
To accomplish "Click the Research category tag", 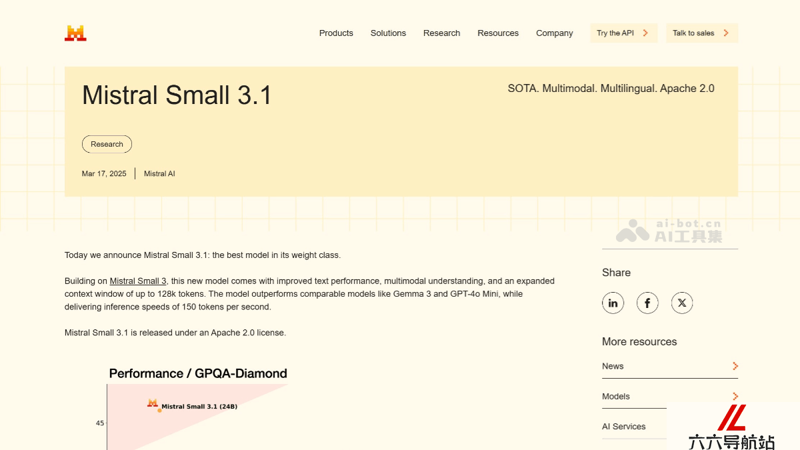I will pos(107,144).
